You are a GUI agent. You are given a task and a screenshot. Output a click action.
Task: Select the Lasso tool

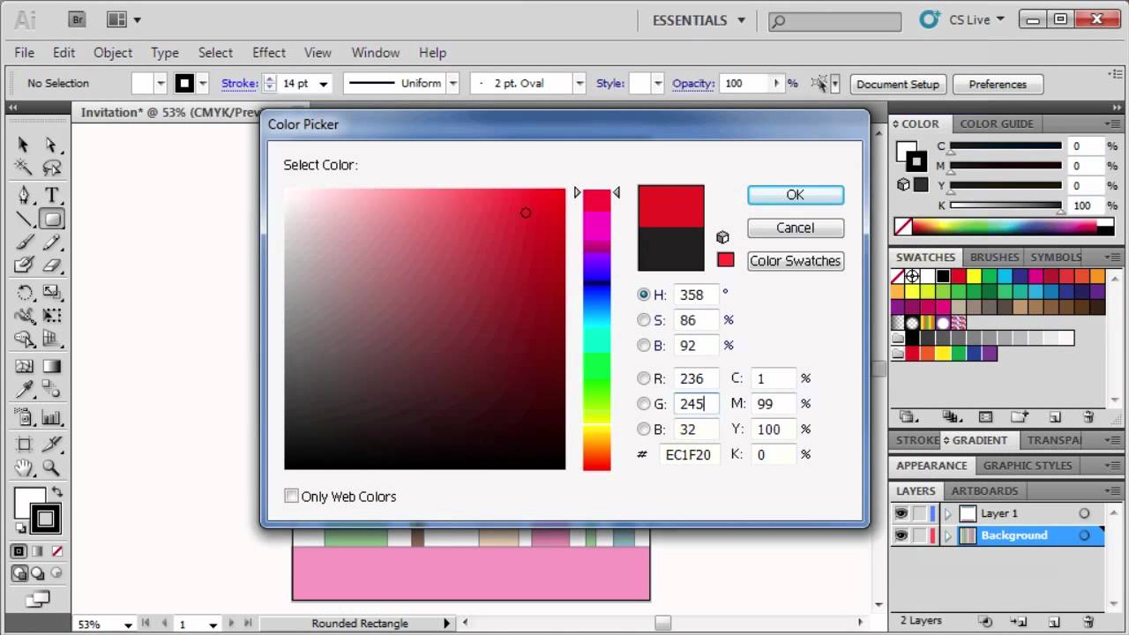point(51,168)
